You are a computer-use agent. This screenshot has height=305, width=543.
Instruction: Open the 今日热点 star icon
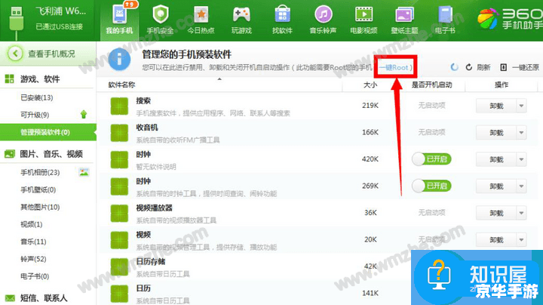[x=201, y=14]
